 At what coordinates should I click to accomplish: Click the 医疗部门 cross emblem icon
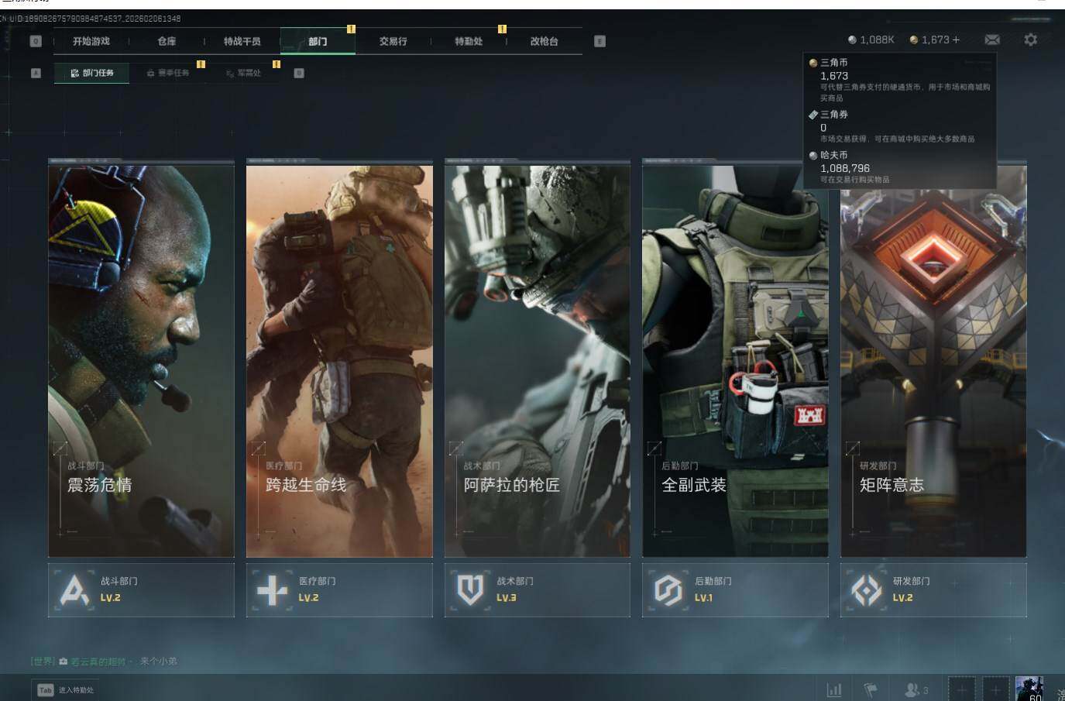tap(272, 590)
